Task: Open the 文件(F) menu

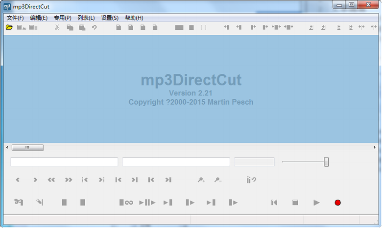Action: pyautogui.click(x=15, y=18)
